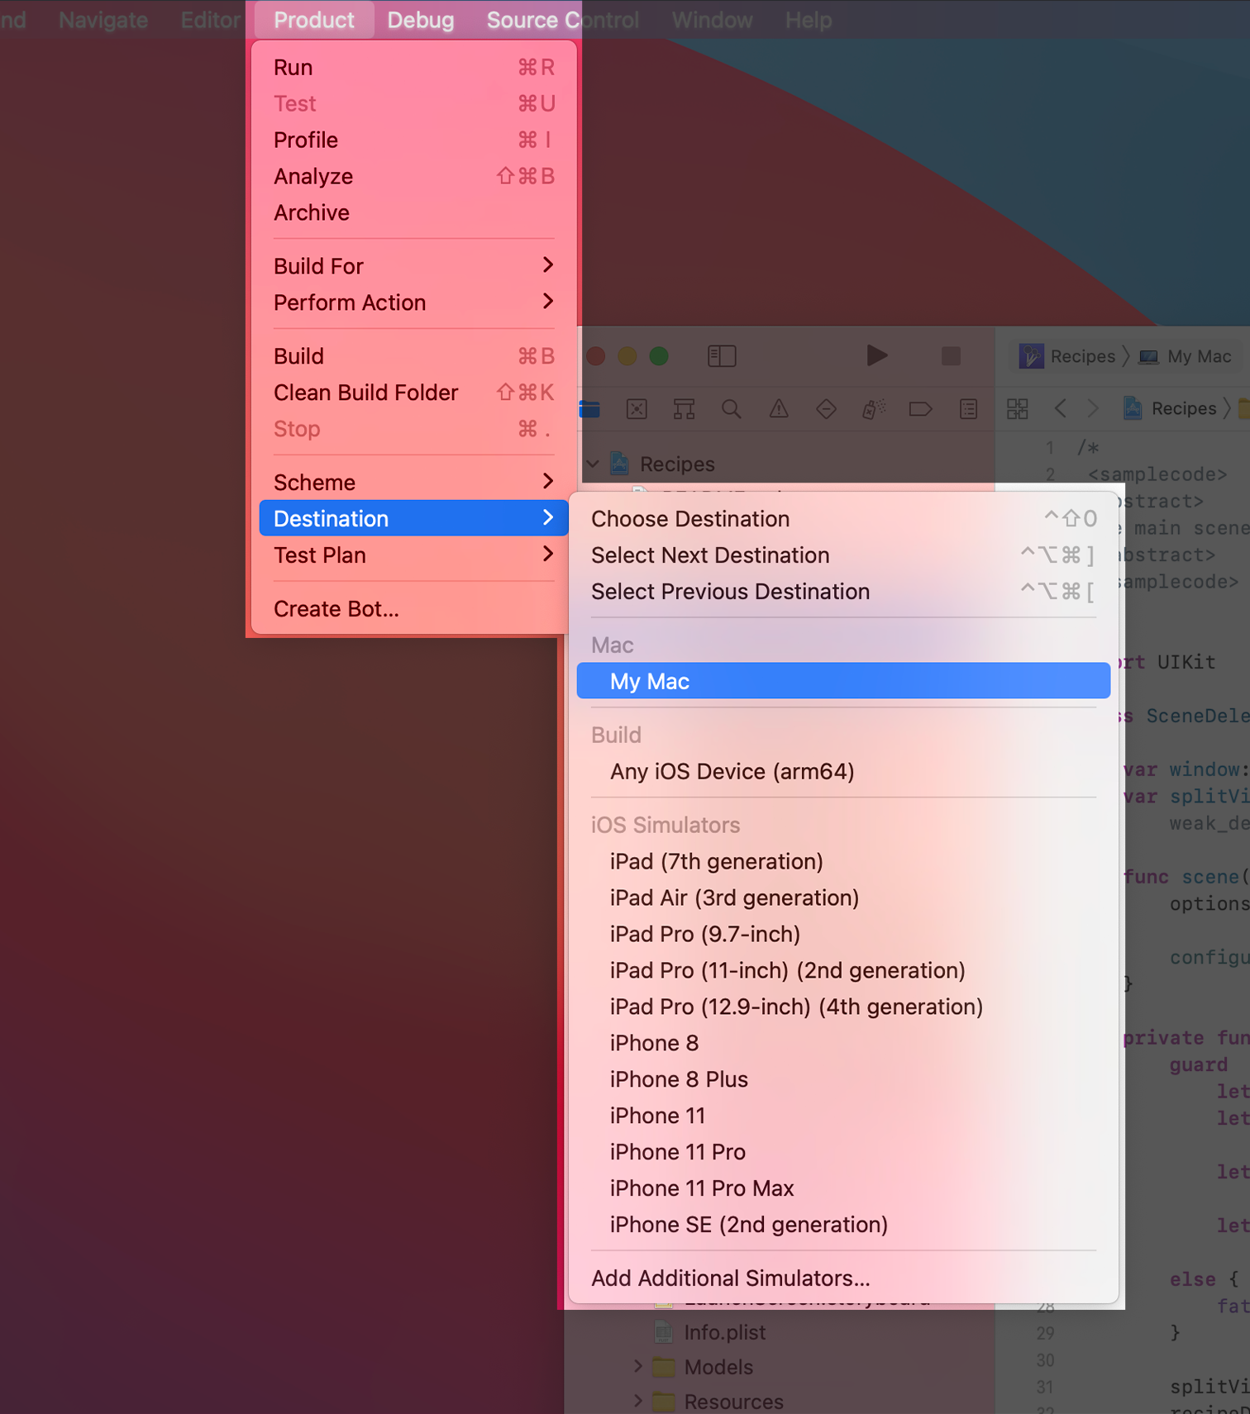The width and height of the screenshot is (1250, 1414).
Task: Open the Navigate menu in menu bar
Action: pos(103,20)
